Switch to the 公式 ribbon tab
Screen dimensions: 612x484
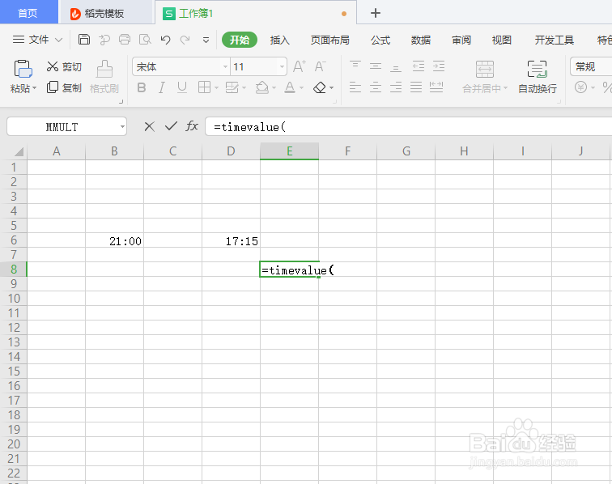380,40
